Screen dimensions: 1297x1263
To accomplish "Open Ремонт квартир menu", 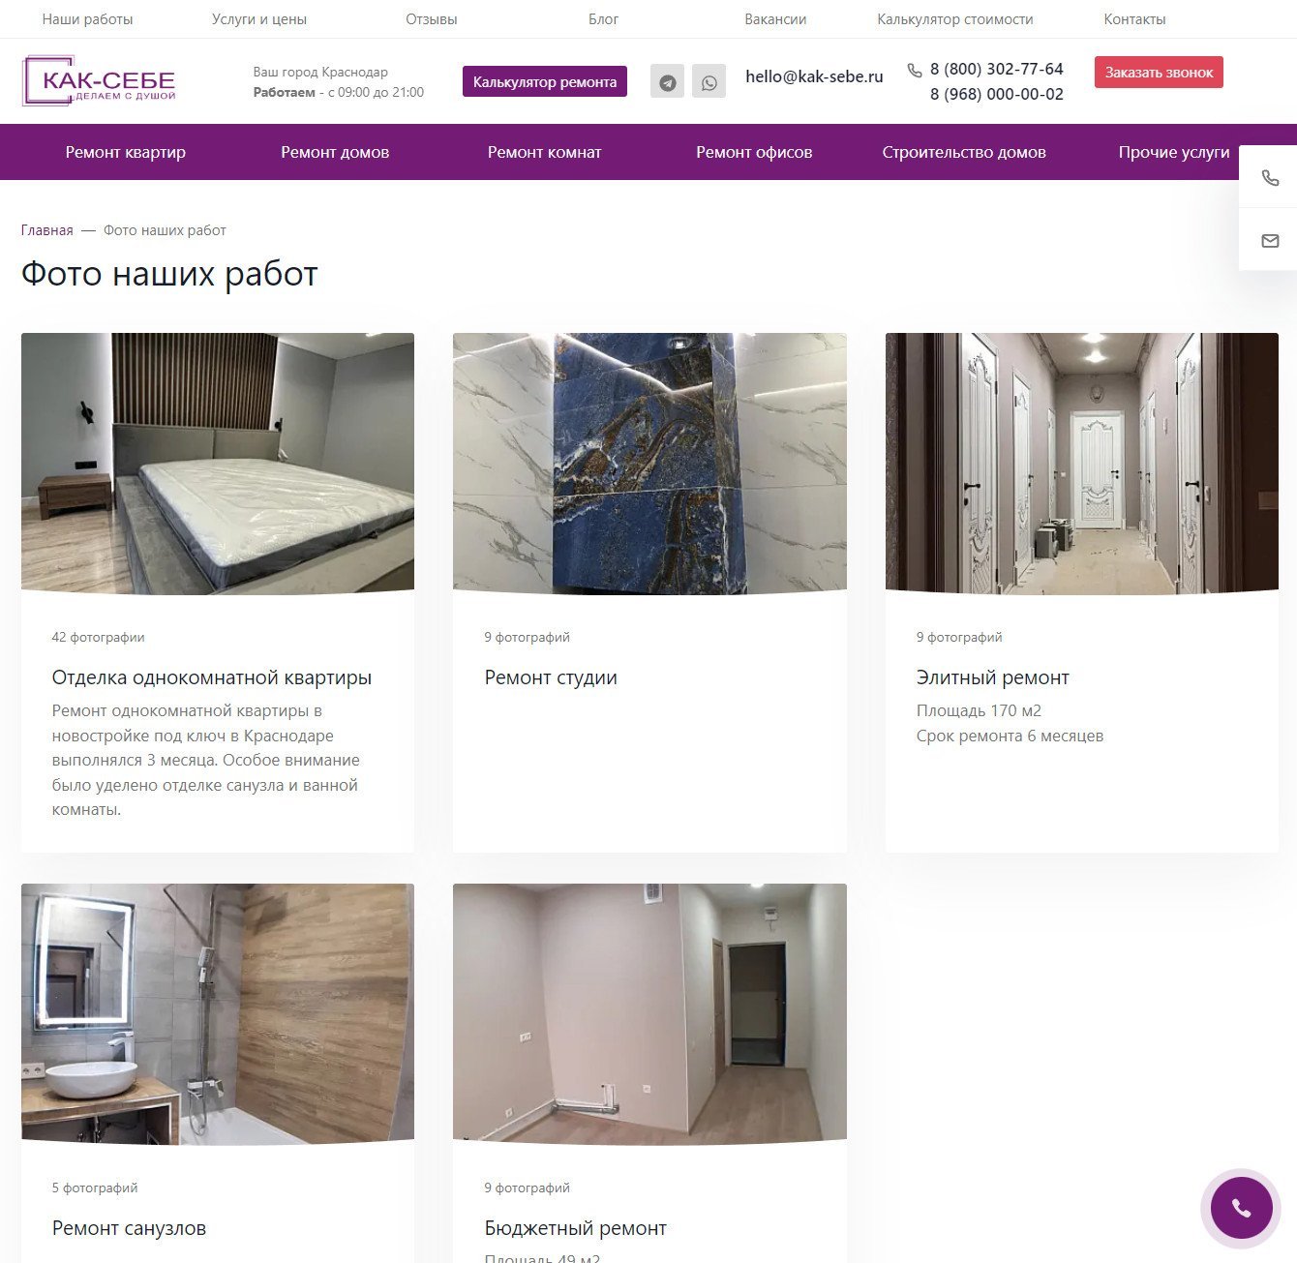I will click(126, 152).
